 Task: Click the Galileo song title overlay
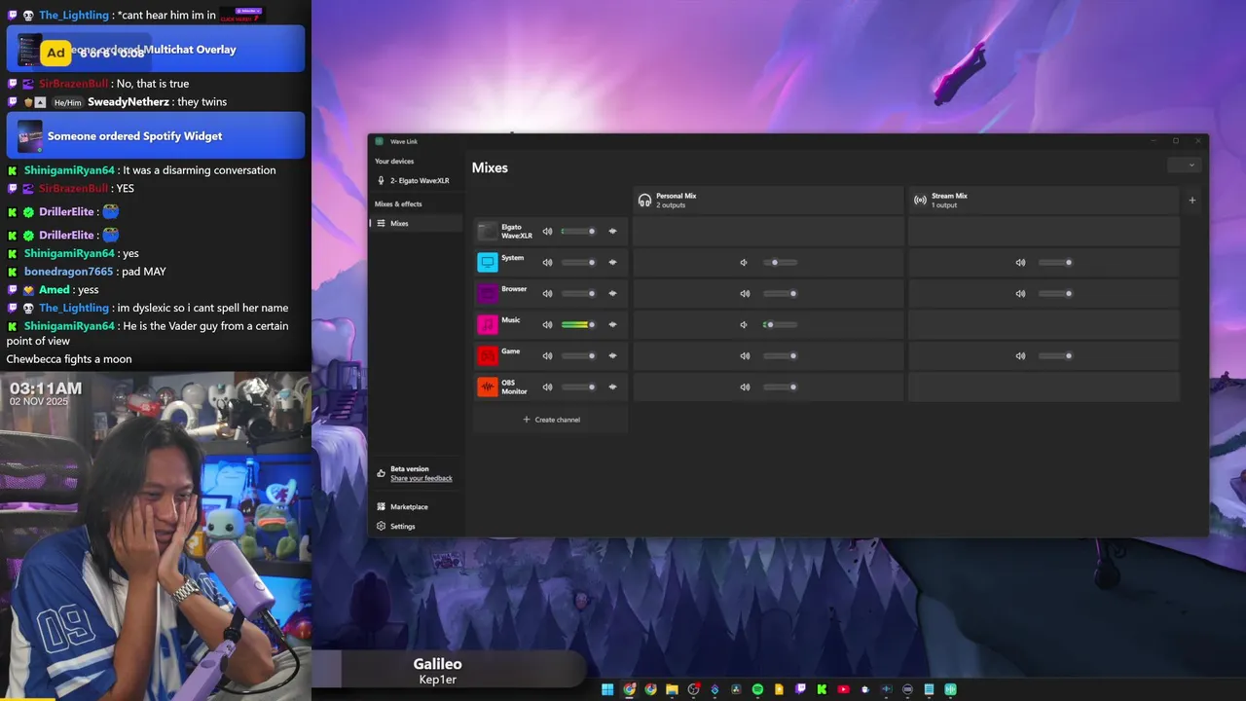[437, 664]
